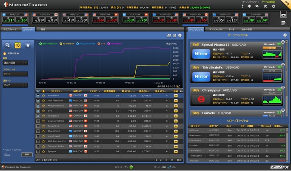The height and width of the screenshot is (171, 291).
Task: Click the strategy name input field
Action: click(x=15, y=74)
